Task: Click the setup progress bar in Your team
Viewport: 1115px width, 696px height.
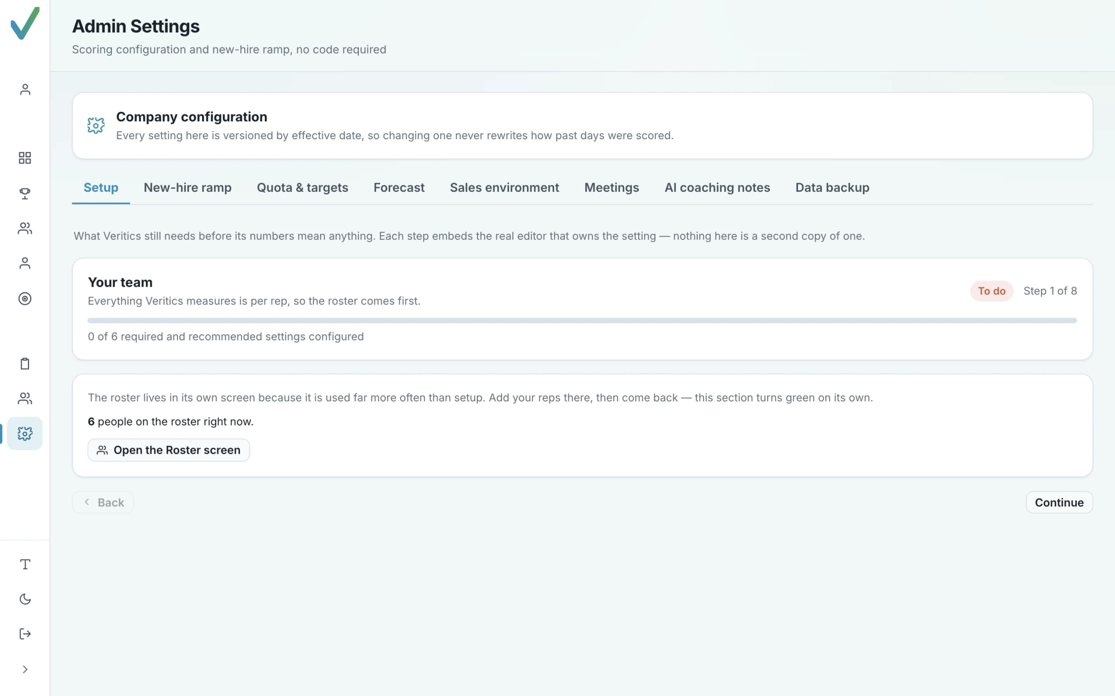Action: click(582, 321)
